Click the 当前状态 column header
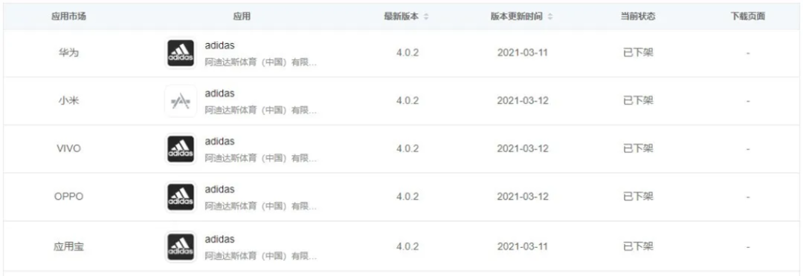The image size is (803, 276). tap(638, 16)
